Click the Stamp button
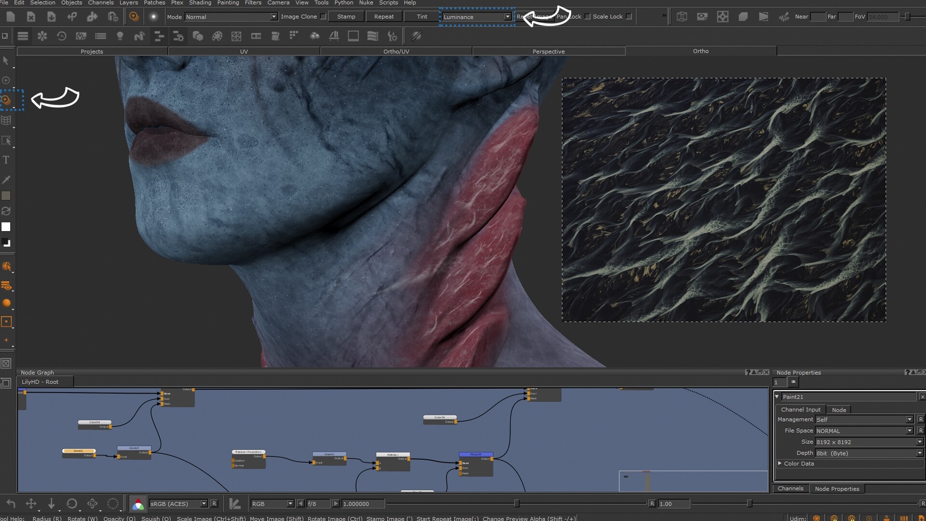This screenshot has width=926, height=521. point(346,16)
